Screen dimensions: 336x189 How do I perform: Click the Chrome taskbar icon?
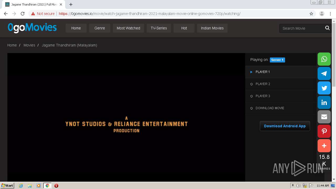pos(47,186)
